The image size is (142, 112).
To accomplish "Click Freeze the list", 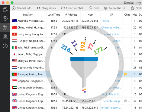I will coord(115,8).
